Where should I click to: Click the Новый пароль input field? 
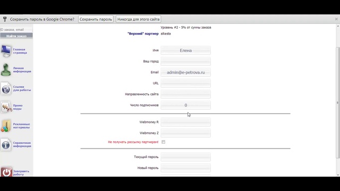click(185, 168)
